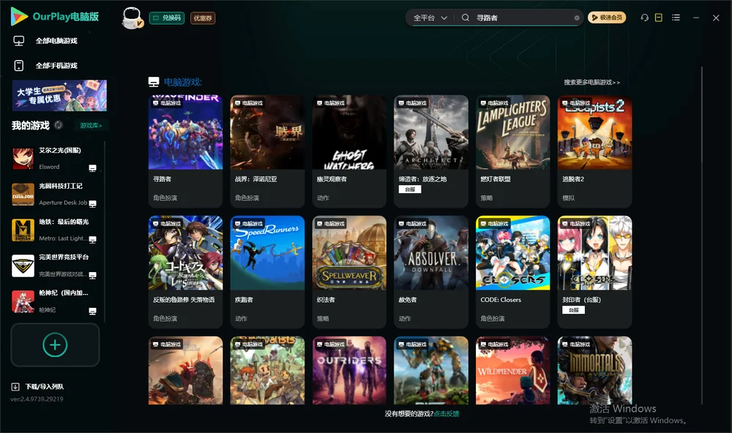The width and height of the screenshot is (732, 433).
Task: Clear the search text with the x icon
Action: [577, 18]
